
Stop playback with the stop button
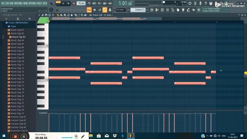(68, 3)
